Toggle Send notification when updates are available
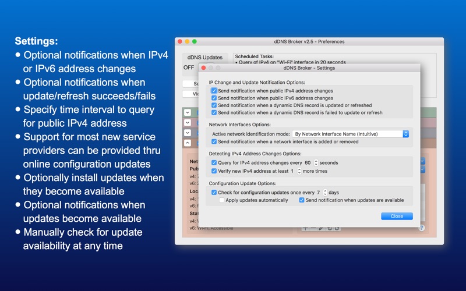 [x=302, y=200]
